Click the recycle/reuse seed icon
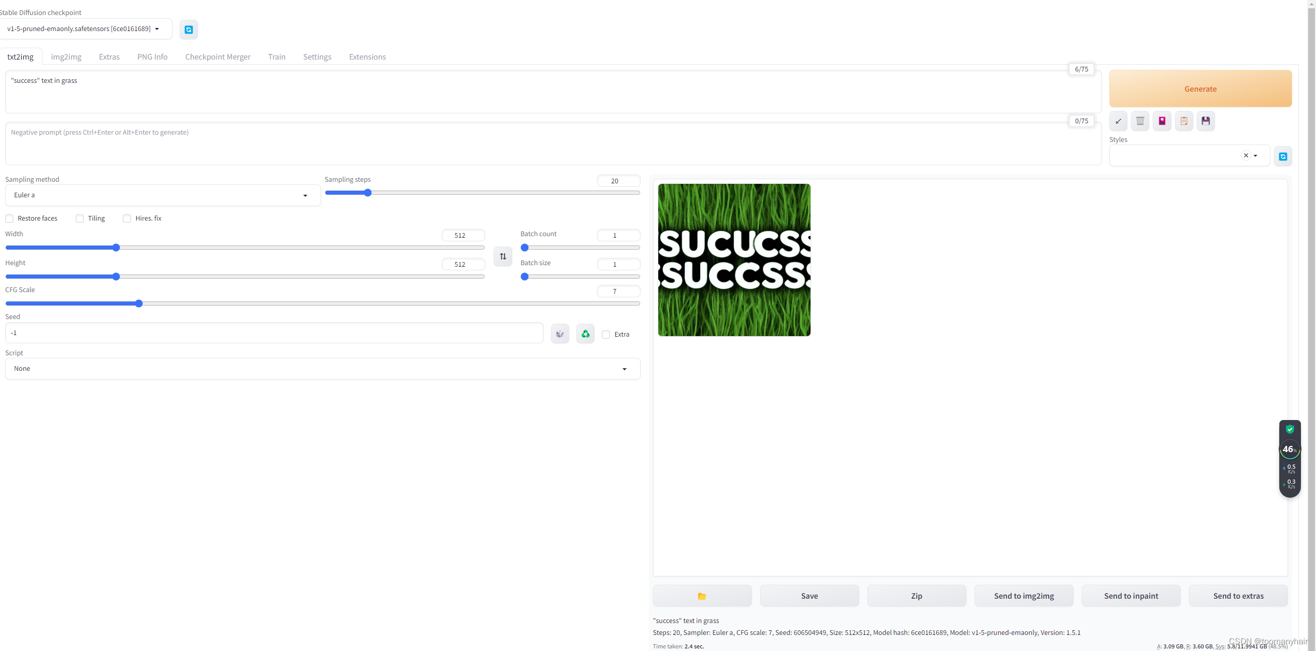The width and height of the screenshot is (1316, 651). tap(586, 334)
